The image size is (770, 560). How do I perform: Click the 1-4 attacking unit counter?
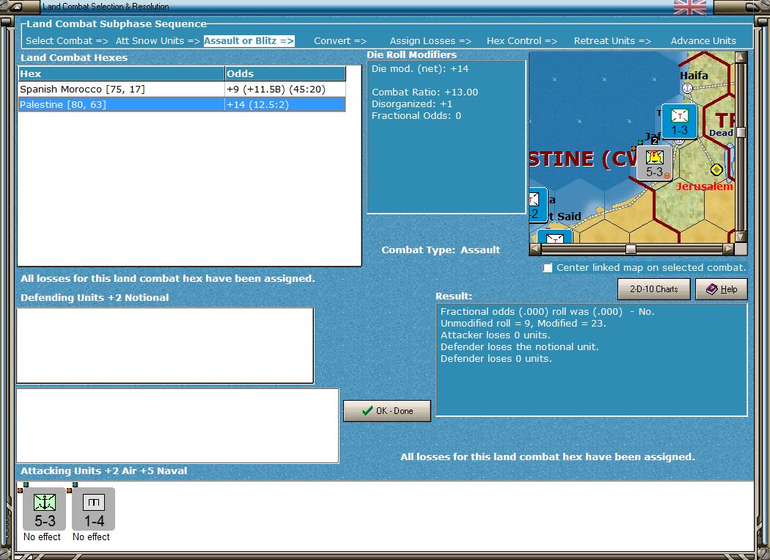click(93, 509)
